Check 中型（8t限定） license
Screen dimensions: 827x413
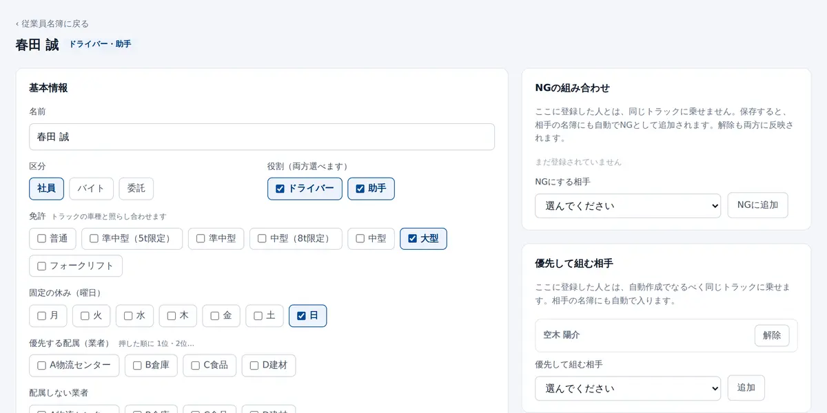point(296,239)
